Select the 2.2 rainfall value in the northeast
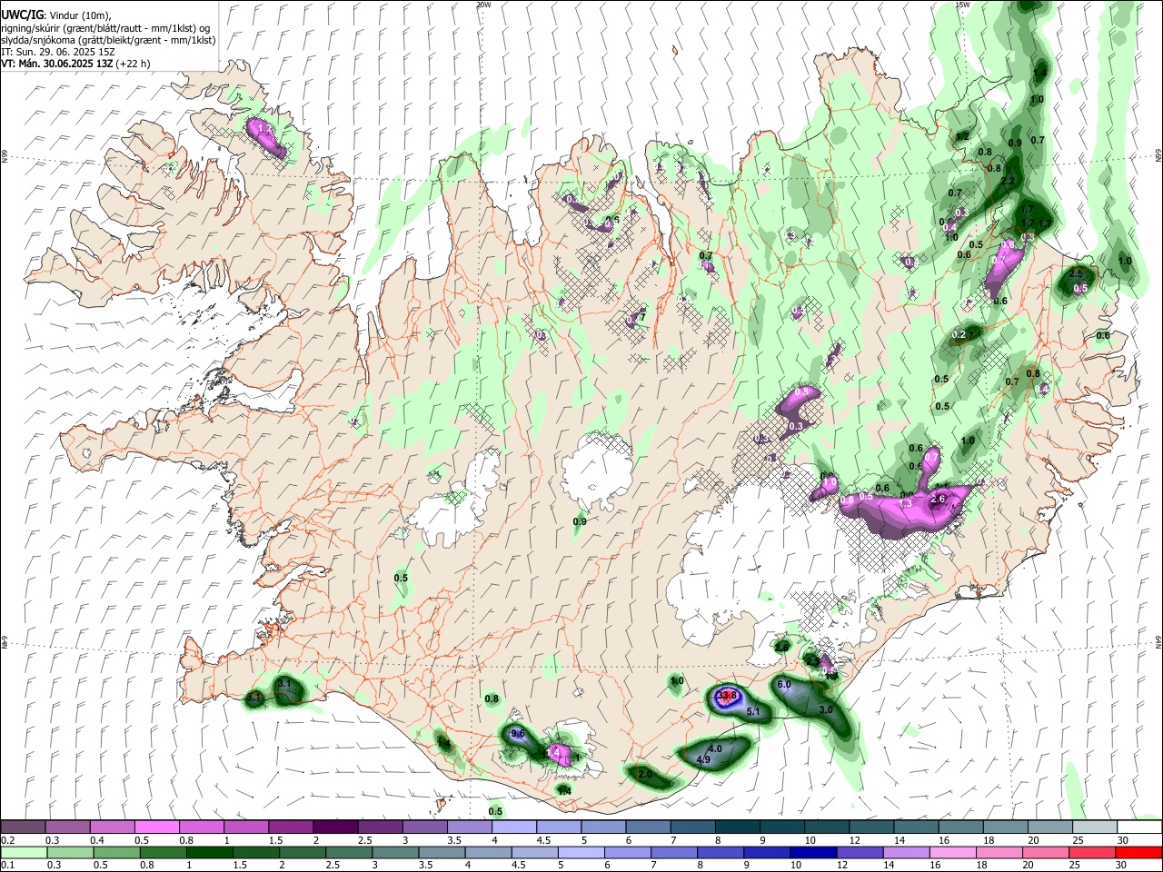 [1007, 182]
